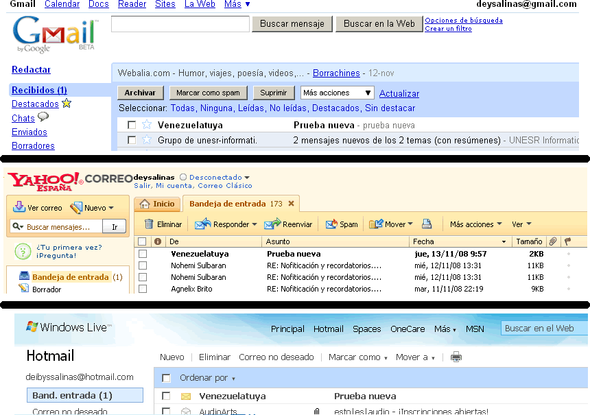Click the Ver correo download icon in Yahoo

(19, 207)
